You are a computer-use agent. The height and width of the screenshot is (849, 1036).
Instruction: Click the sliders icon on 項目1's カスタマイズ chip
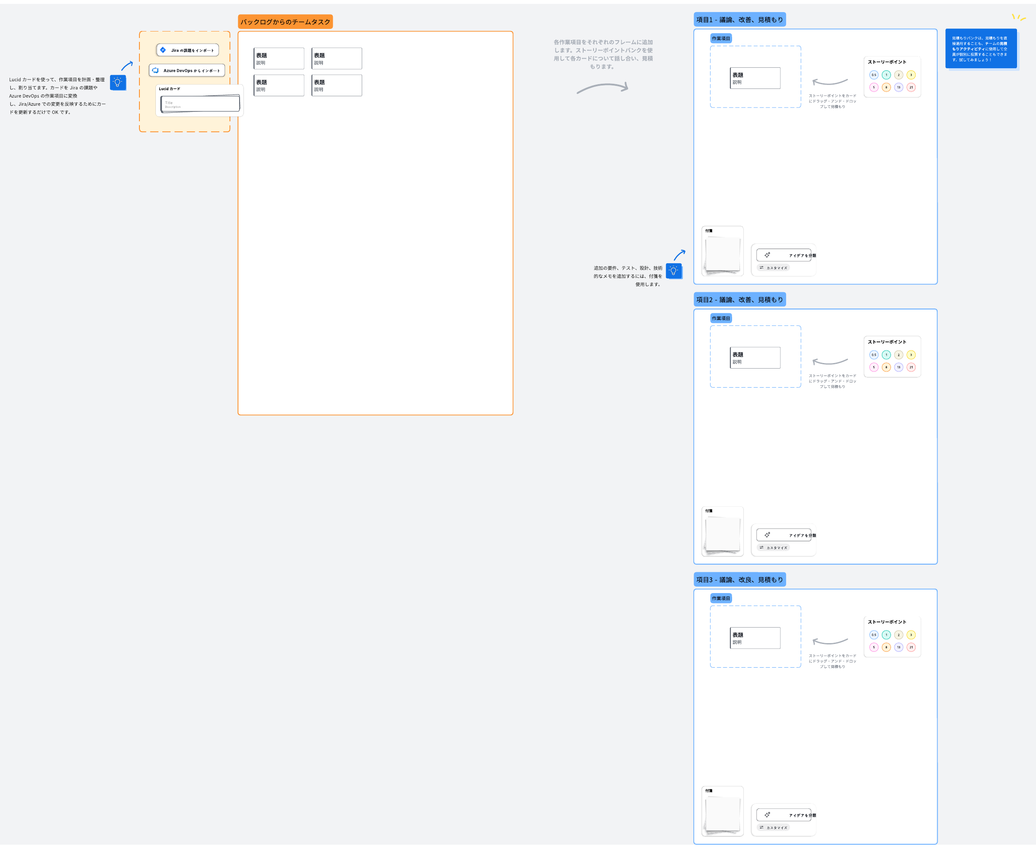pyautogui.click(x=761, y=268)
